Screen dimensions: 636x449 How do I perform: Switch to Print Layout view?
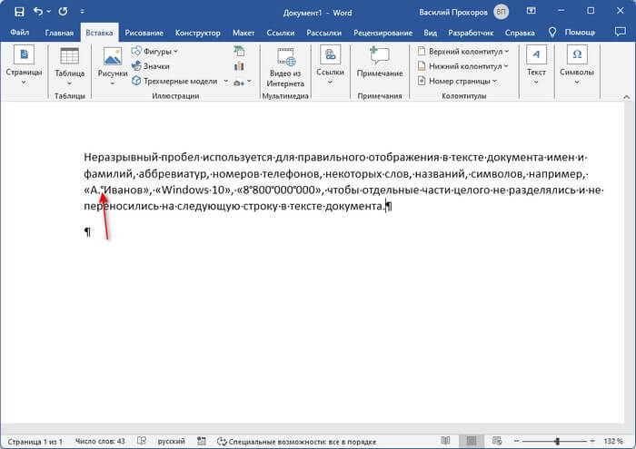tap(472, 441)
